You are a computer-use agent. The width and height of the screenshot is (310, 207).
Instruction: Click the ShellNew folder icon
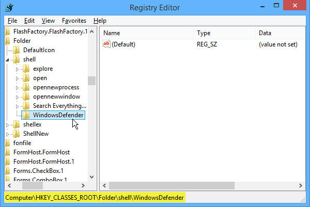pyautogui.click(x=17, y=134)
